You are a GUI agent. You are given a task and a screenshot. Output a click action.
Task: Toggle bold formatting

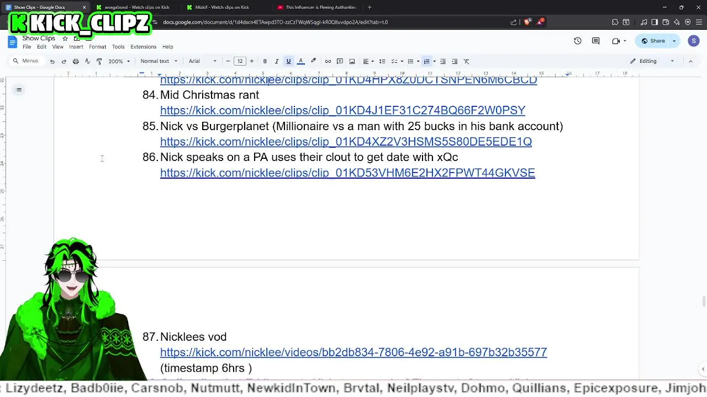(265, 61)
